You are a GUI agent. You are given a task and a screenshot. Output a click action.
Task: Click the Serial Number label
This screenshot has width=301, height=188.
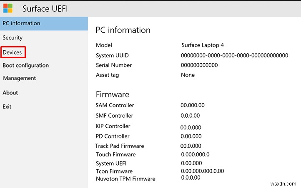114,65
